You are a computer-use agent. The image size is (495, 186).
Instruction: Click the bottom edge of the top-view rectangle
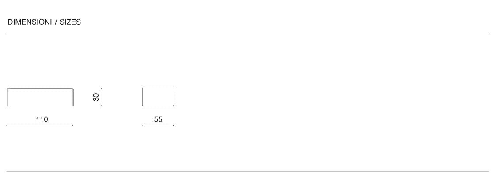[x=158, y=106]
